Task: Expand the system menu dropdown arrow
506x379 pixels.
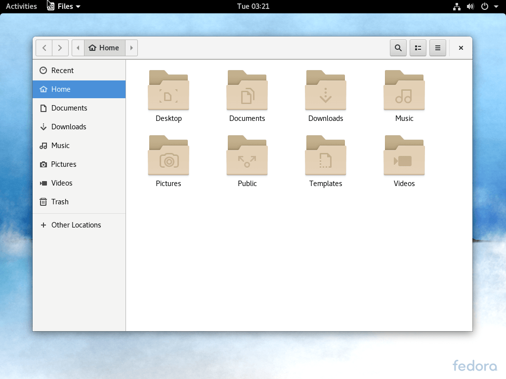Action: tap(496, 6)
